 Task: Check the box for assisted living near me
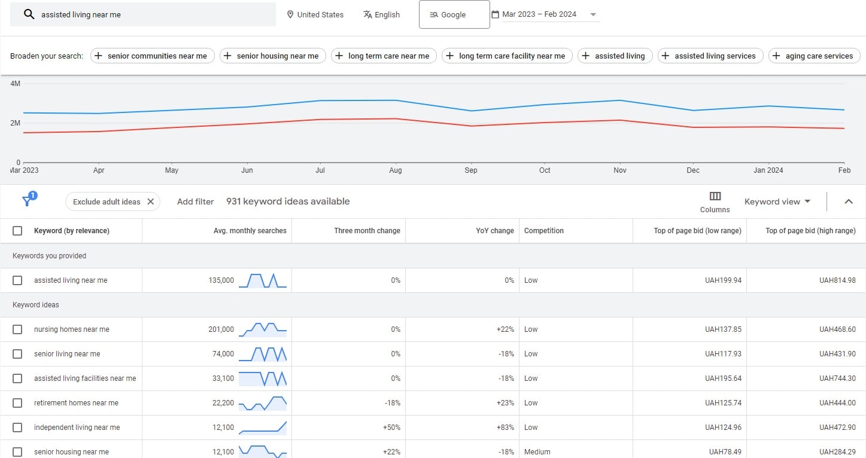pos(17,280)
